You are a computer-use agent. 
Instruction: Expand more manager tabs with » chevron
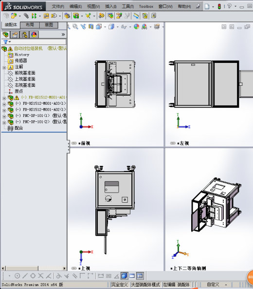click(x=63, y=35)
